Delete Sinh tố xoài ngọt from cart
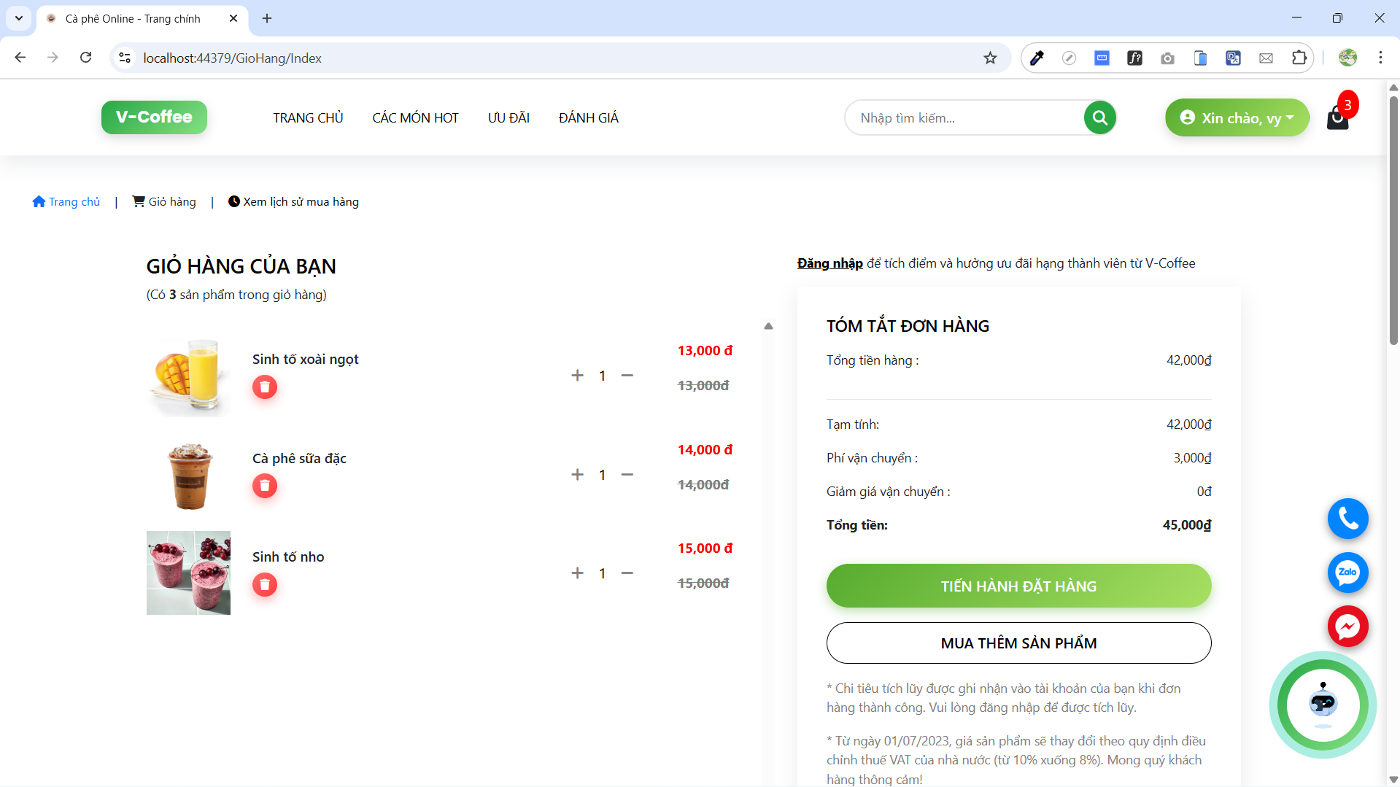The height and width of the screenshot is (787, 1400). [265, 387]
